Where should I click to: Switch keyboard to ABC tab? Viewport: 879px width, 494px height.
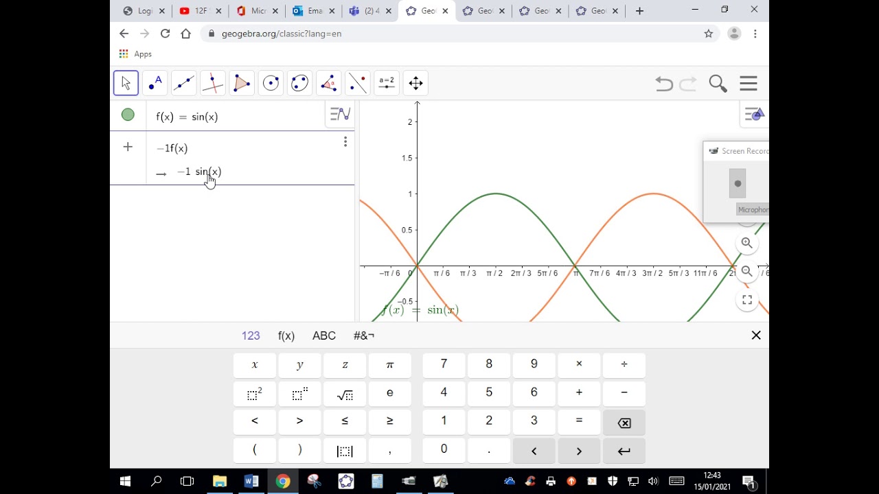pos(324,336)
